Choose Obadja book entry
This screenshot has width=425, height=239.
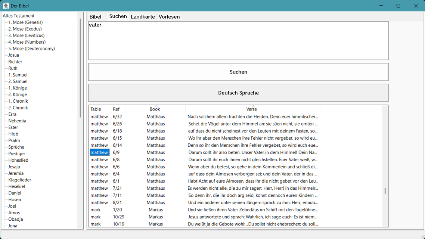pyautogui.click(x=15, y=220)
